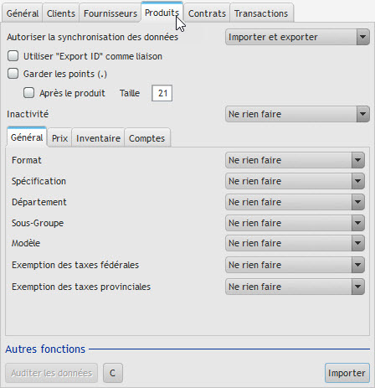Image resolution: width=375 pixels, height=388 pixels.
Task: Expand the Sous-Groupe dropdown
Action: [295, 223]
